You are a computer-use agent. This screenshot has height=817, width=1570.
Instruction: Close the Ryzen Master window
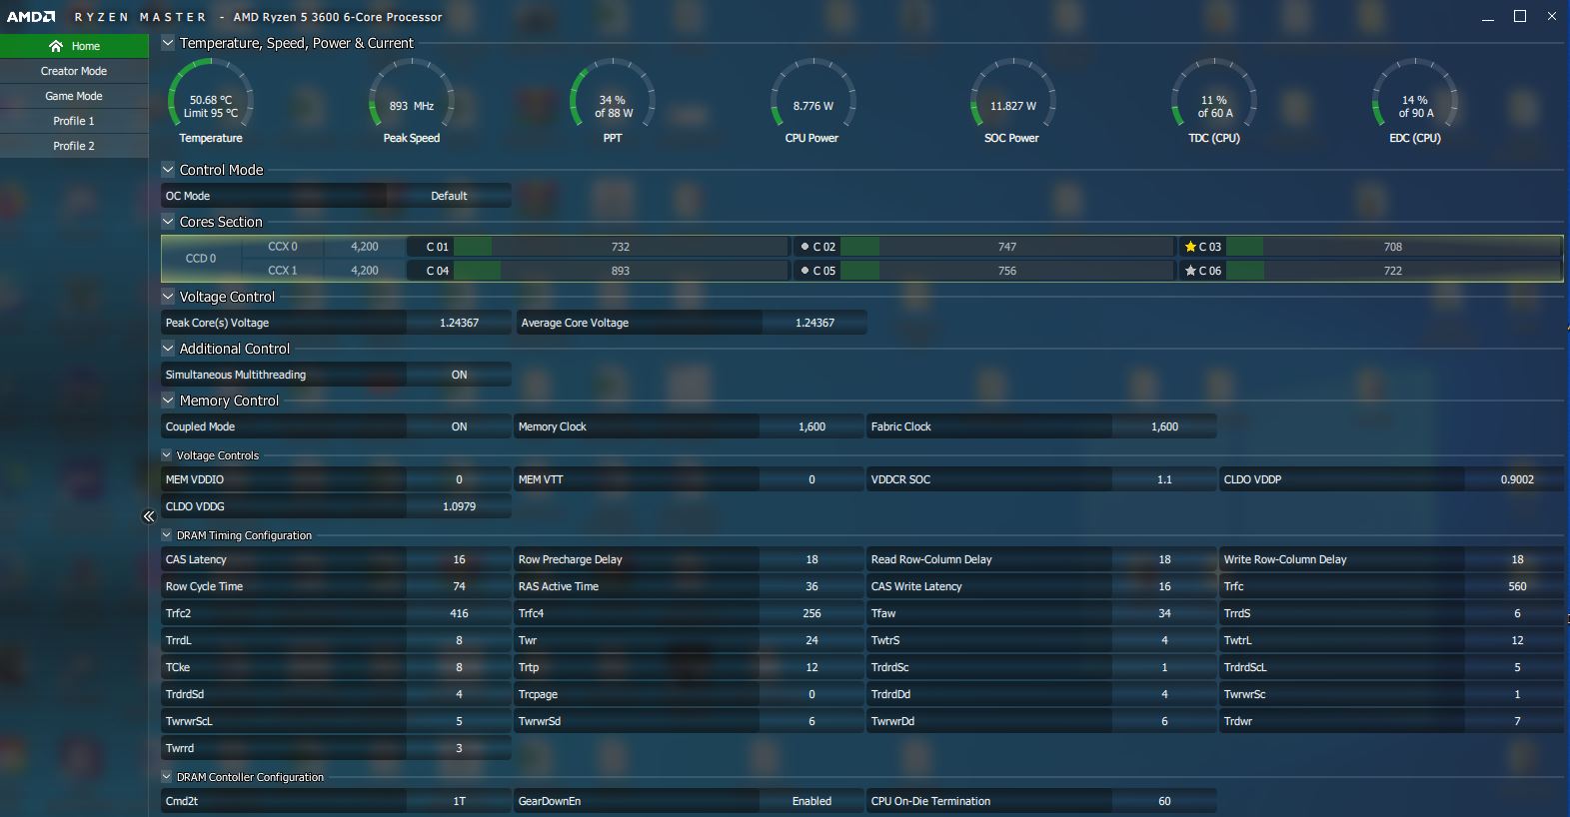tap(1552, 16)
